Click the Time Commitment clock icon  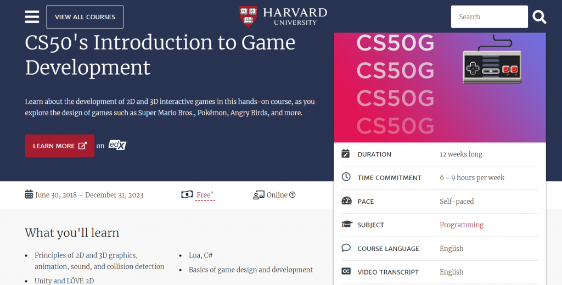click(346, 177)
